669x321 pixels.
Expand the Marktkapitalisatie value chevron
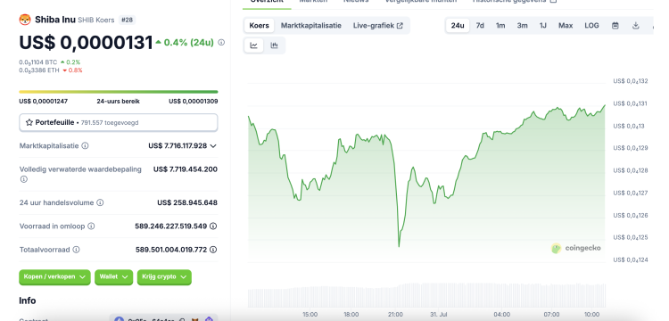213,146
